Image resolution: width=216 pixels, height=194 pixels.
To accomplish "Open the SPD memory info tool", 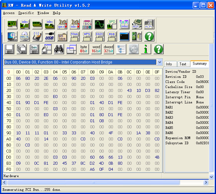I will click(112, 24).
